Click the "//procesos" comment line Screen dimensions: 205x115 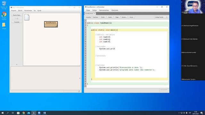point(100,56)
